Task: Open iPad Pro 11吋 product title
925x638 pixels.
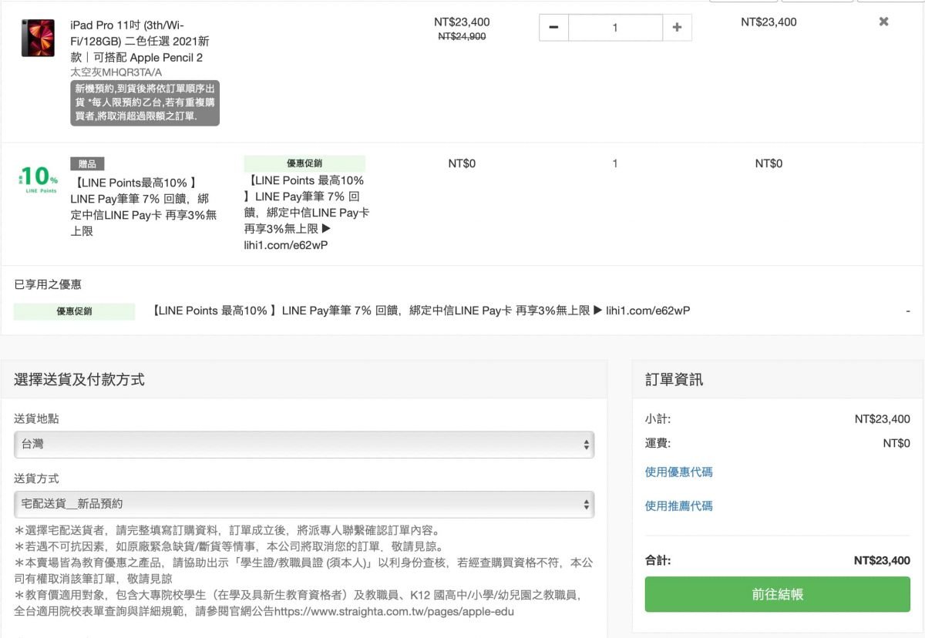Action: tap(140, 42)
